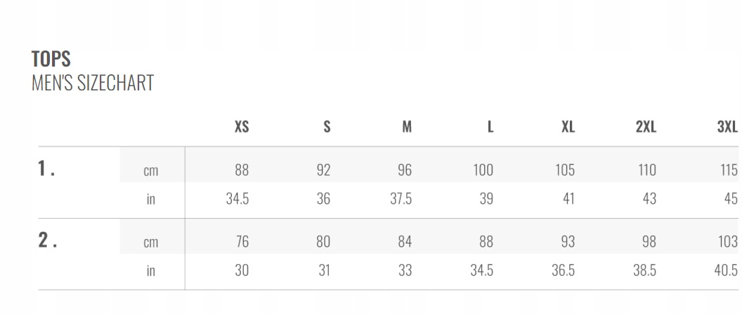Select the 96 cm value under M

point(405,170)
